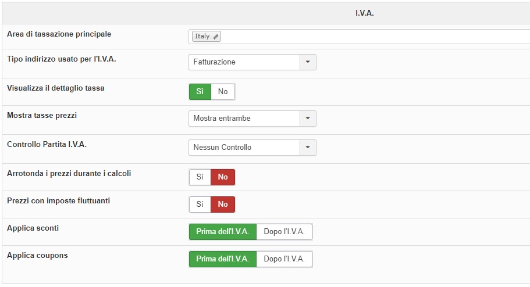530x287 pixels.
Task: Choose No for Prezzi con imposte fluttuanti
Action: [x=223, y=205]
